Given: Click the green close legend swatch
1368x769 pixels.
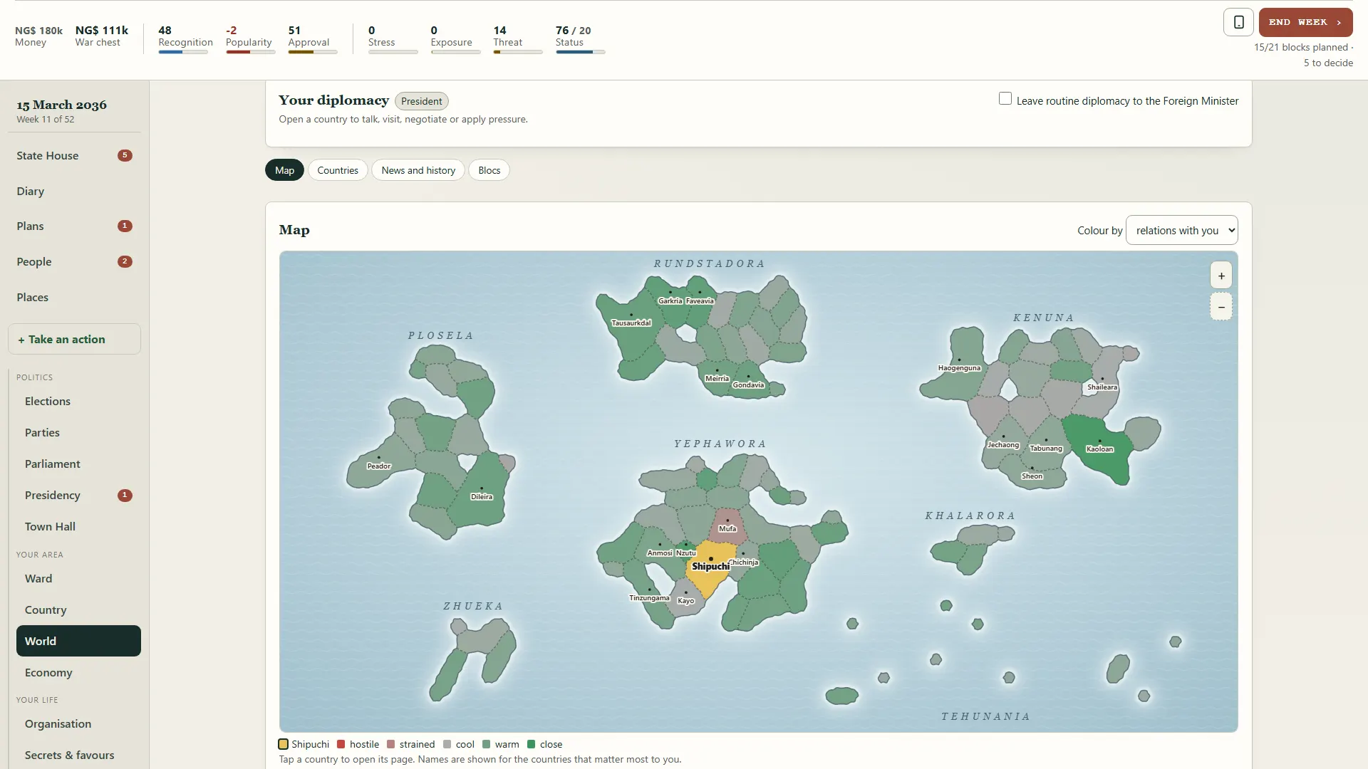Looking at the screenshot, I should coord(531,744).
